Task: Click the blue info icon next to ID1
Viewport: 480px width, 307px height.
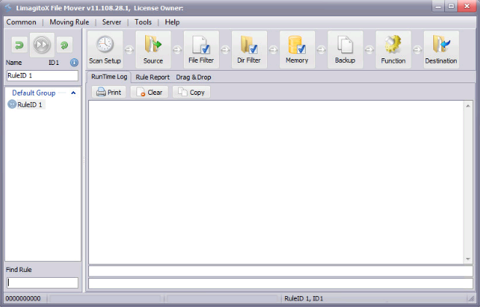Action: pos(74,63)
